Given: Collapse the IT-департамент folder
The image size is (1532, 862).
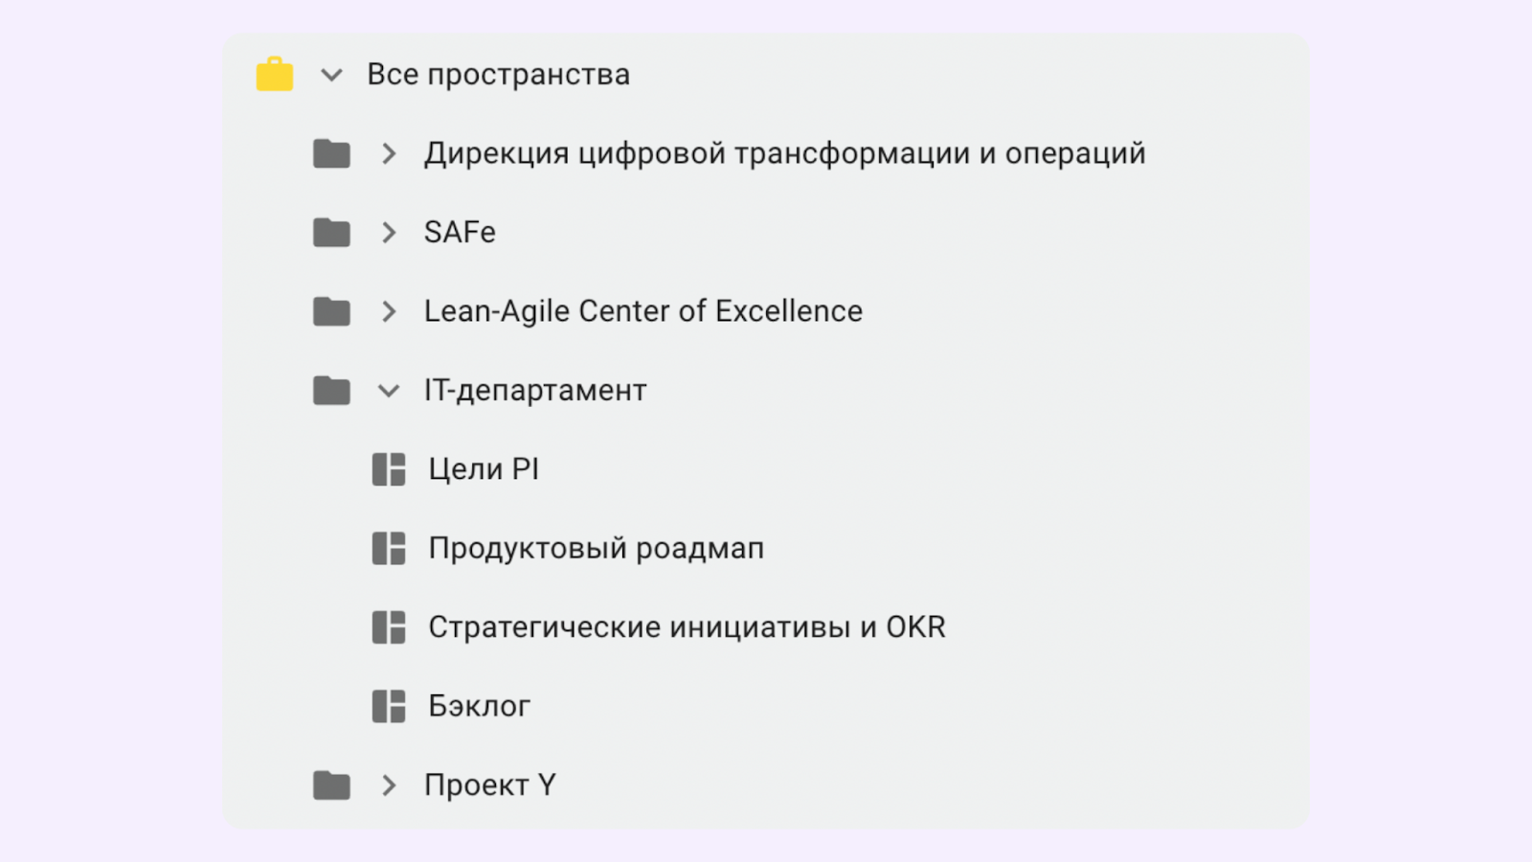Looking at the screenshot, I should (x=389, y=390).
